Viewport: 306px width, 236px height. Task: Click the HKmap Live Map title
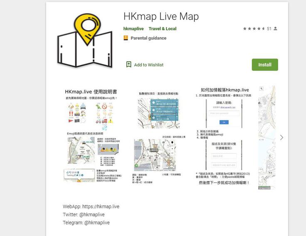161,16
